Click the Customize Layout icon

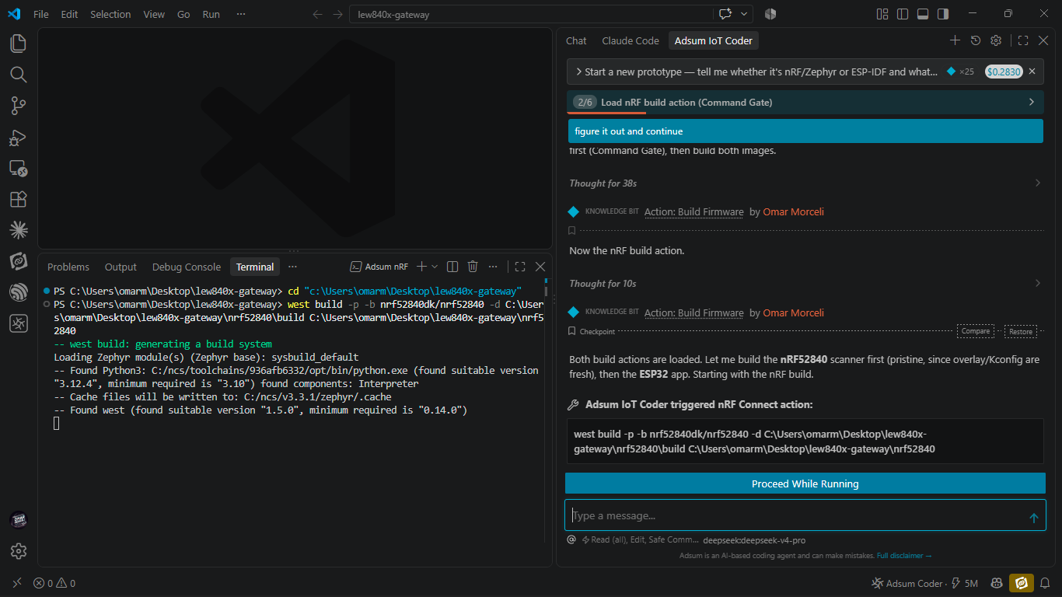(x=882, y=14)
